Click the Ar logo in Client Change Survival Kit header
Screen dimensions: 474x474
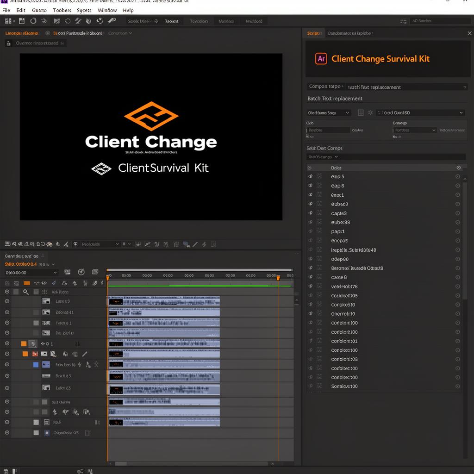click(x=321, y=59)
